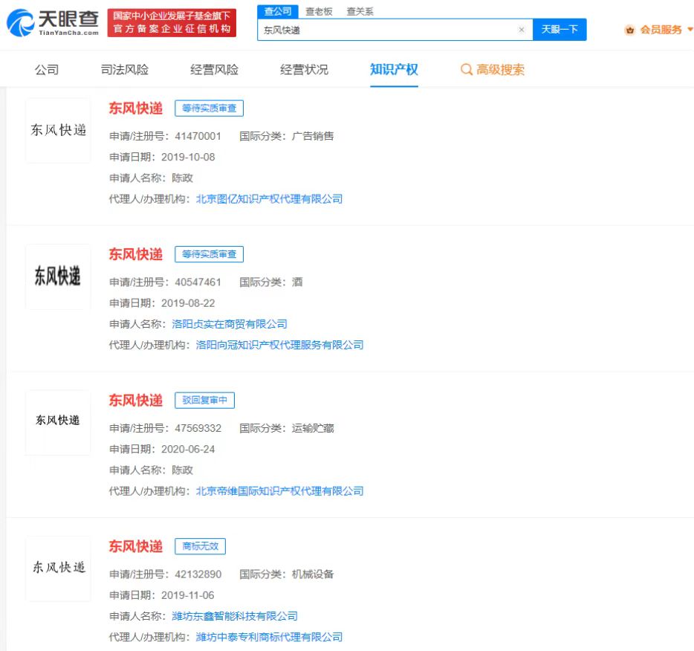Open agent link 潍坊中泰专利商标代理有限公司
This screenshot has width=694, height=651.
(x=269, y=638)
